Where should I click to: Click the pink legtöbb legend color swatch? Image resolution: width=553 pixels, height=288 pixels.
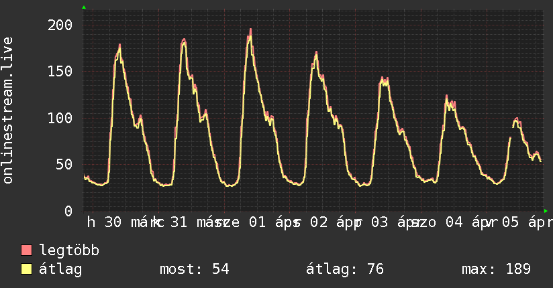pos(26,250)
